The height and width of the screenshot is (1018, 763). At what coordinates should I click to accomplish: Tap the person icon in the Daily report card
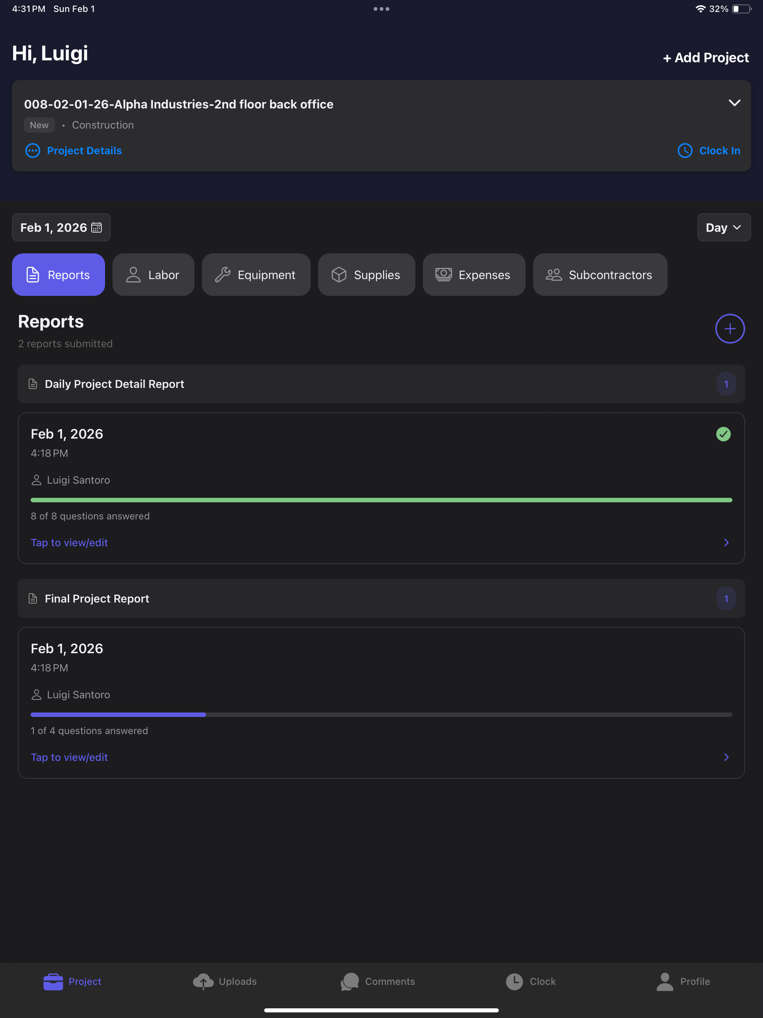pos(37,480)
